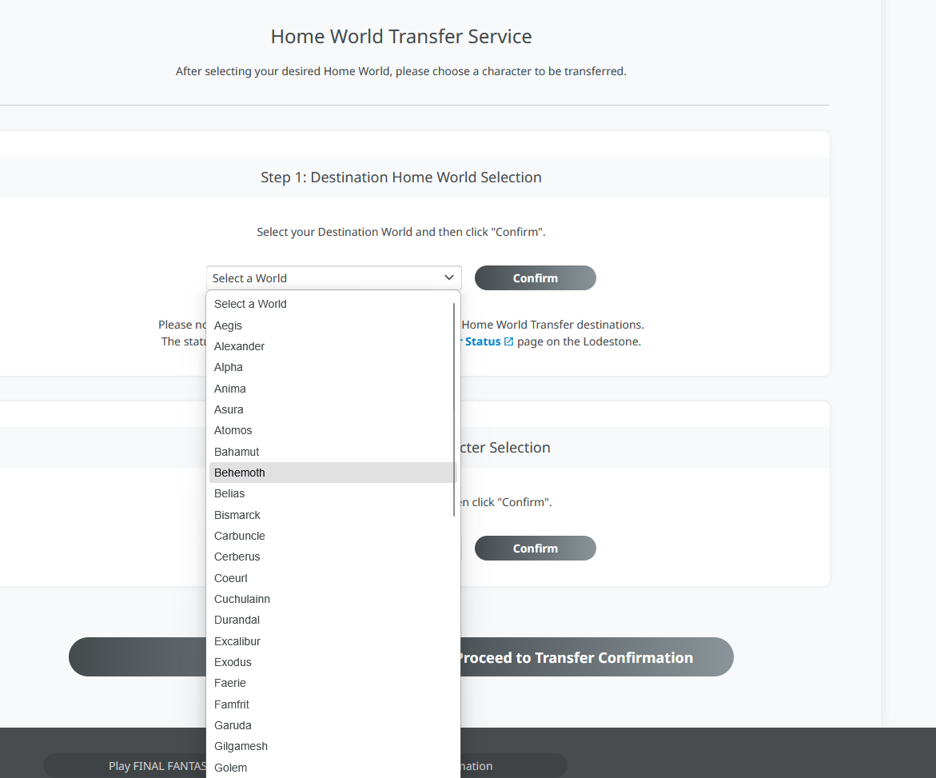Screen dimensions: 936x778
Task: Pick Faerie from the list
Action: (333, 684)
